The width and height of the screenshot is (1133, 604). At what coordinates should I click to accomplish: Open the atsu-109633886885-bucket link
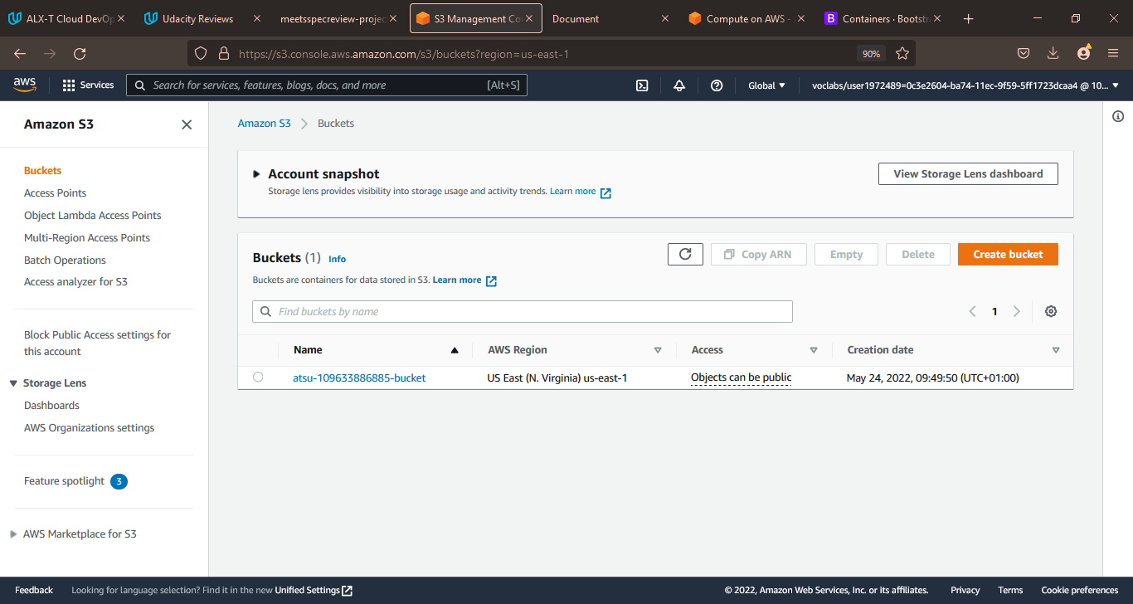[359, 377]
